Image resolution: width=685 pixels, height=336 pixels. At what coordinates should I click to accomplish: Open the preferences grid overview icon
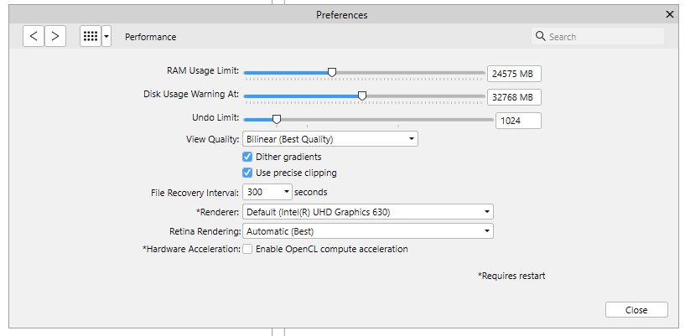coord(91,36)
